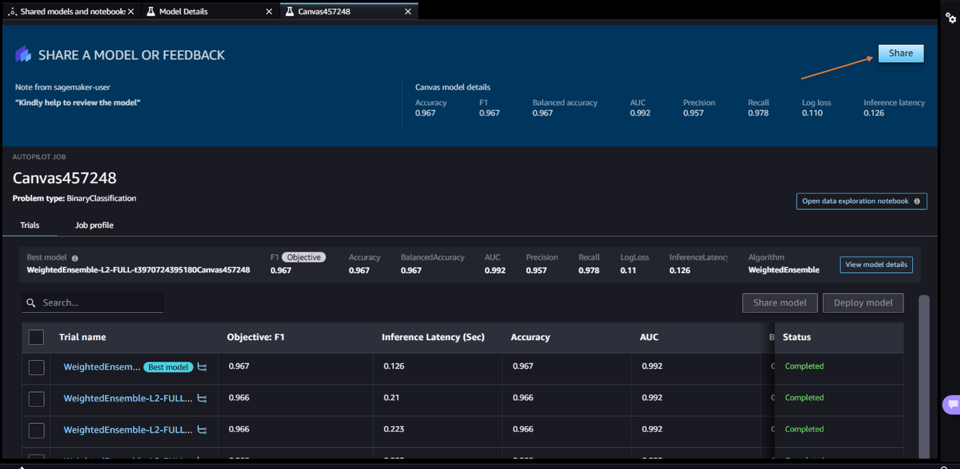Click Log loss value 0.110 in banner
Viewport: 960px width, 469px height.
tap(812, 113)
